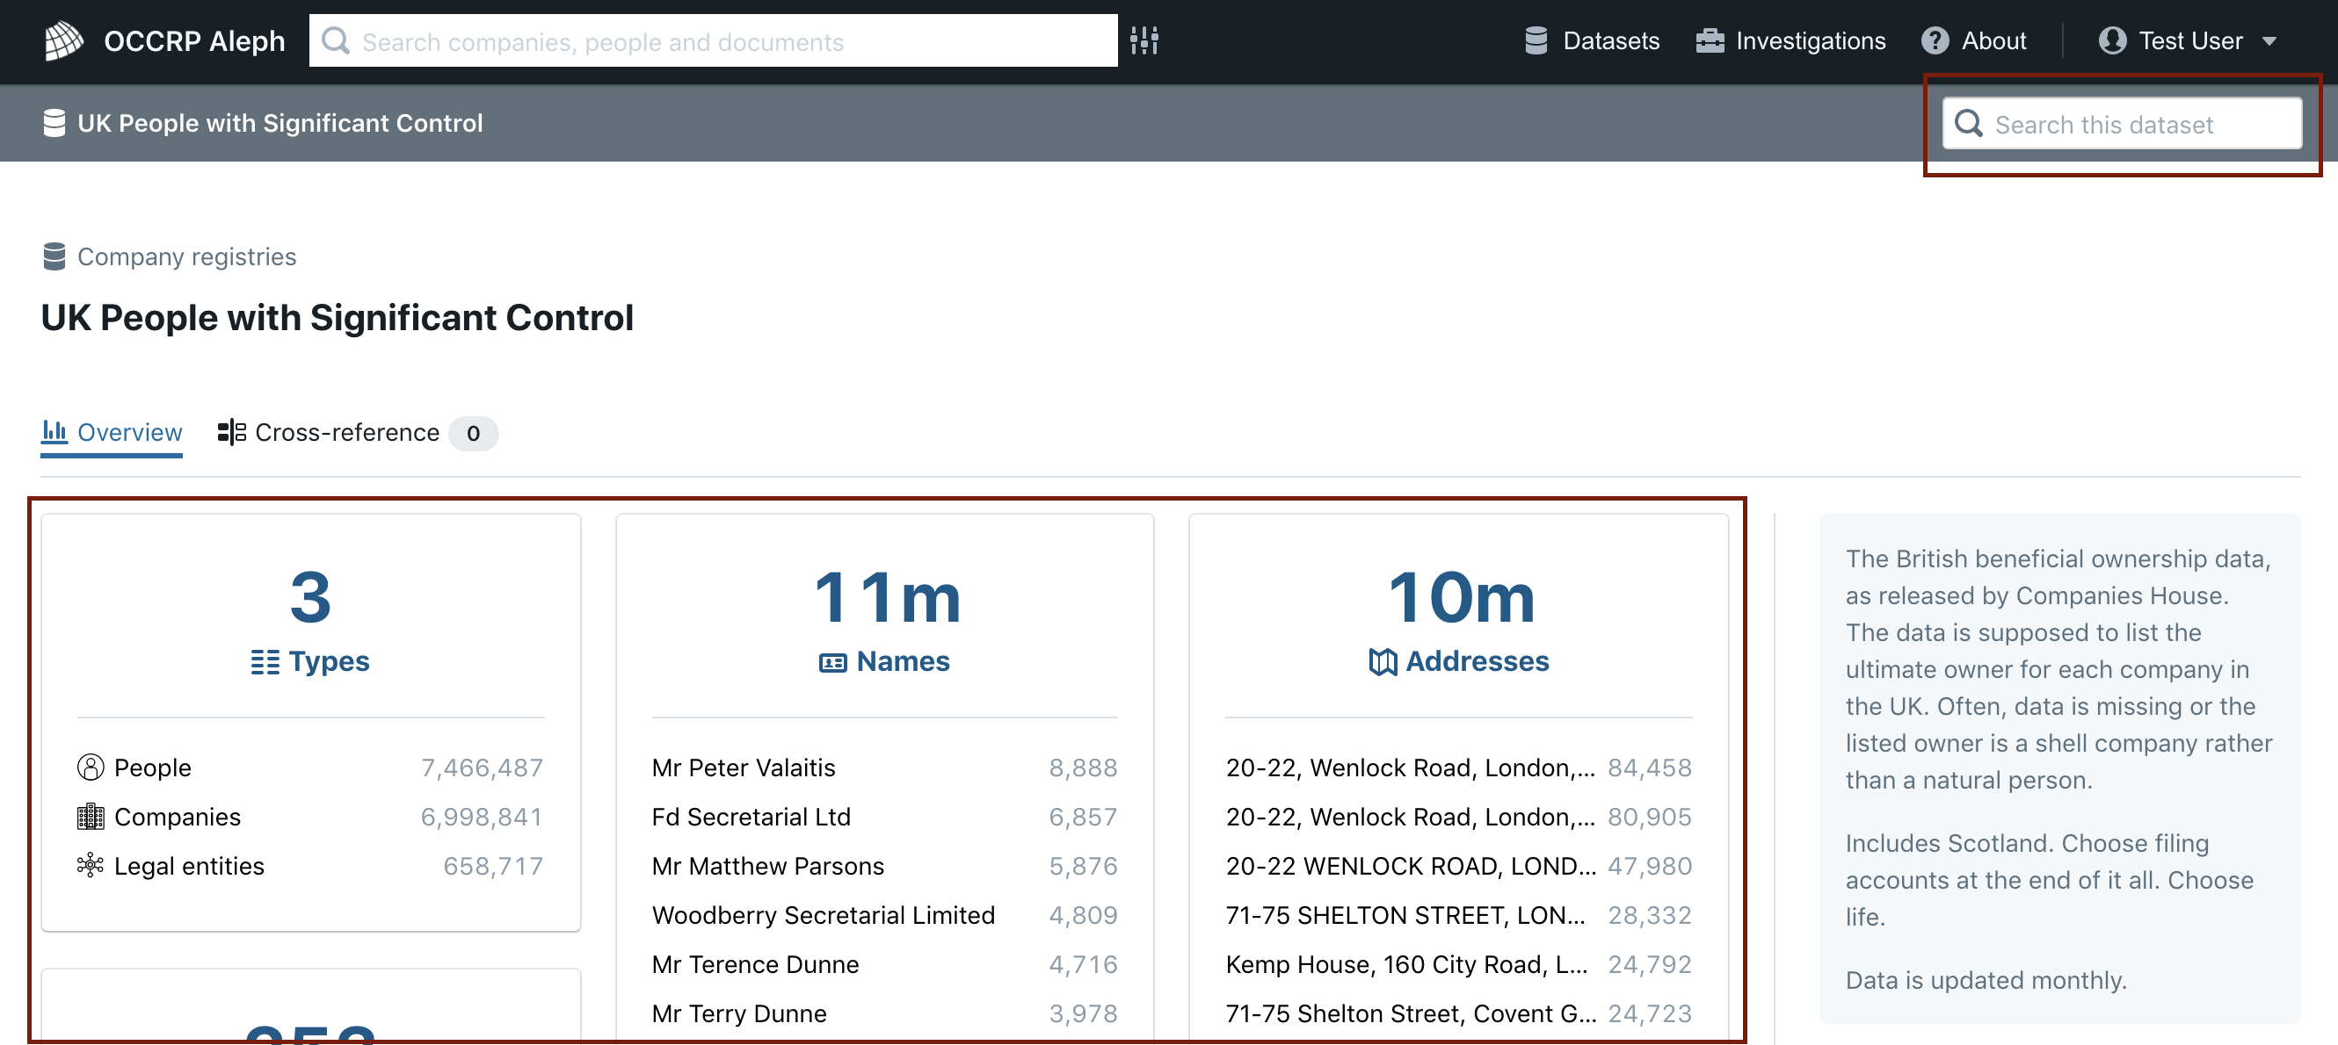Click the About question mark icon
Screen dimensions: 2338x1045
pyautogui.click(x=1934, y=40)
